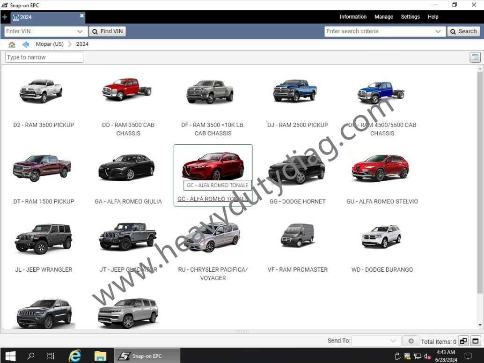The image size is (484, 363).
Task: Click the USB device icon in system tray
Action: (x=398, y=356)
